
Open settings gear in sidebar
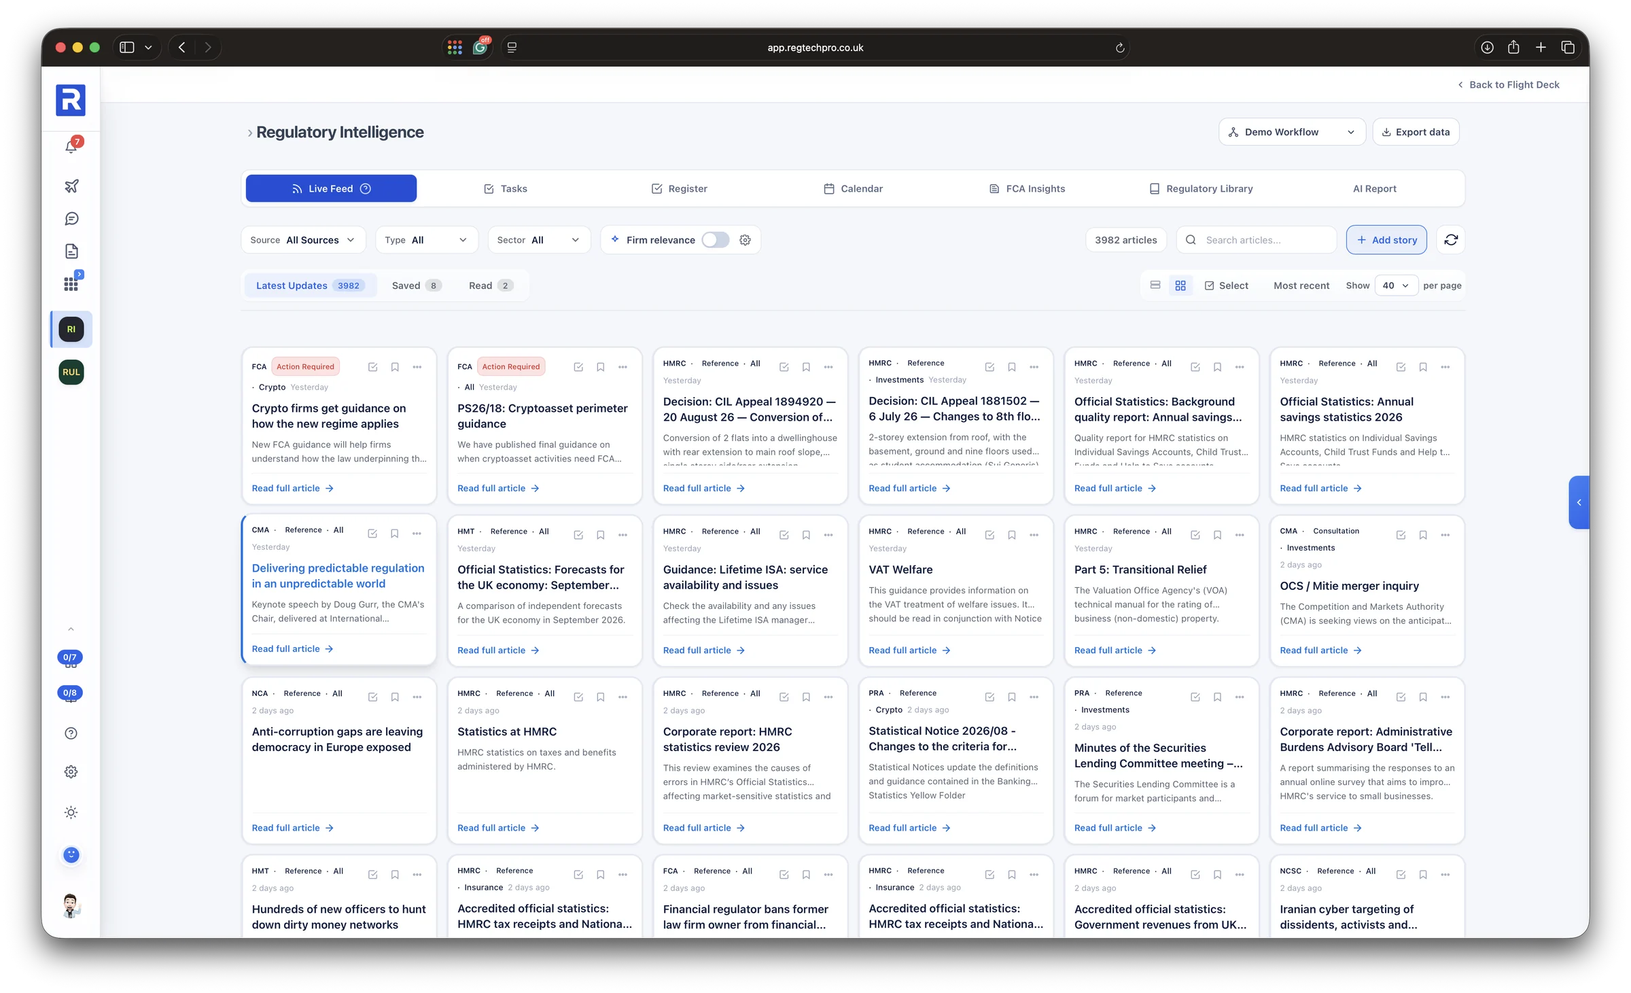[71, 772]
